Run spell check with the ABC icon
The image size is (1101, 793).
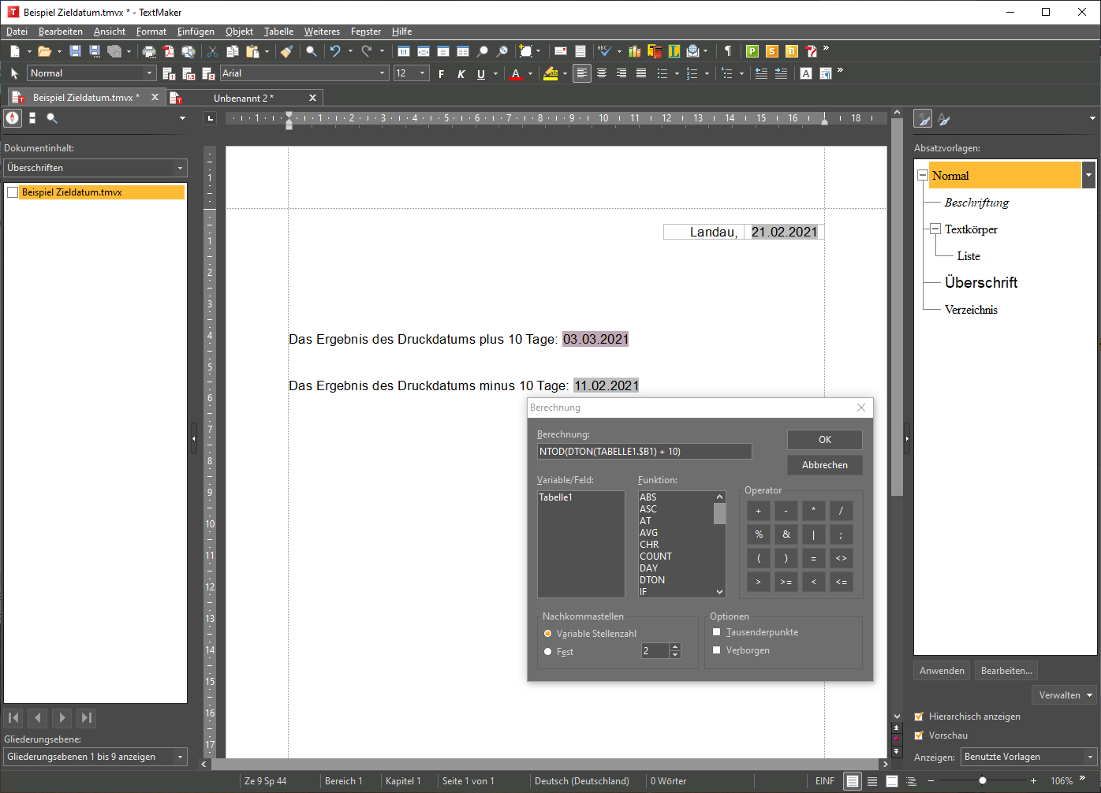604,51
